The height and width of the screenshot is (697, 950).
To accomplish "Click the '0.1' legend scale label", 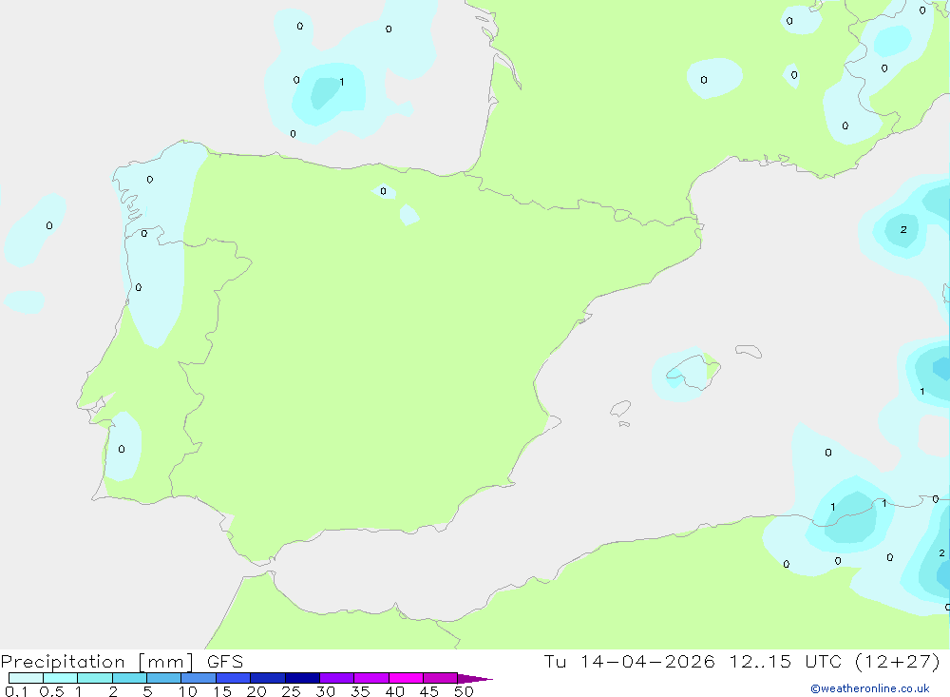I will 16,691.
